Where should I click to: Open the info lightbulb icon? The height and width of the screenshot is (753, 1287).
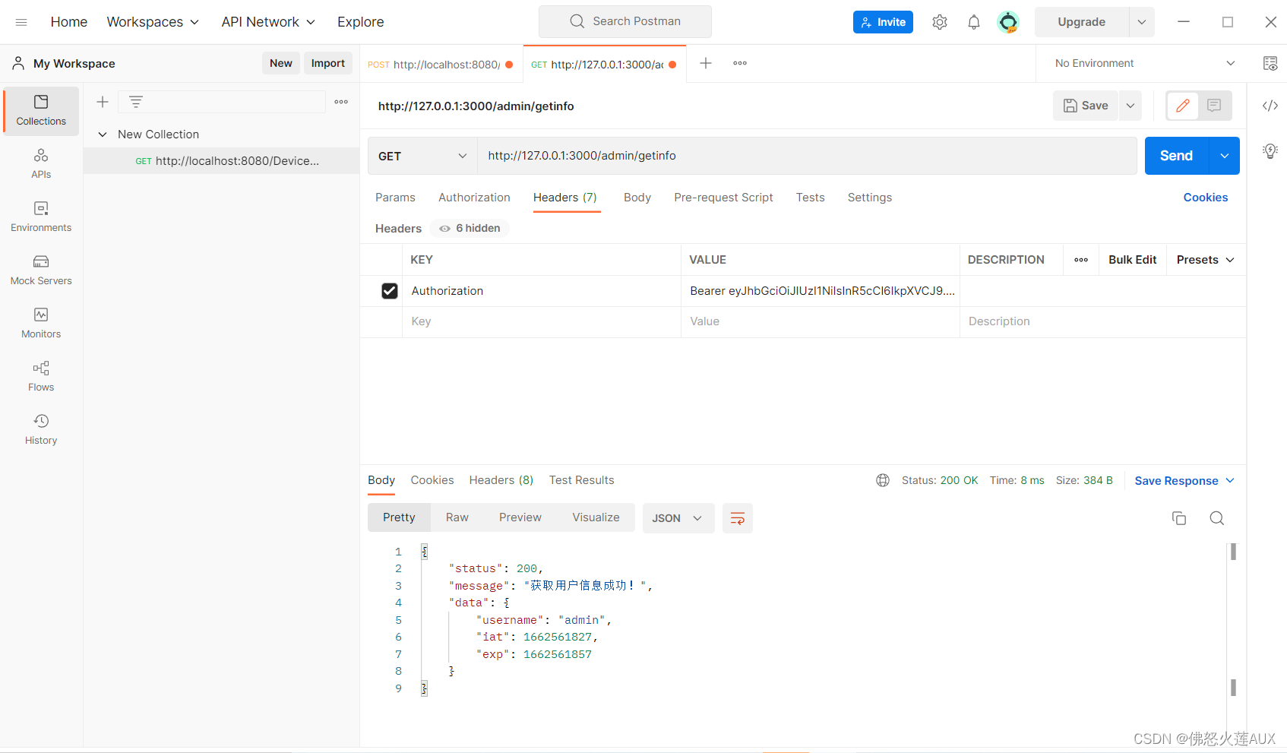[1270, 150]
